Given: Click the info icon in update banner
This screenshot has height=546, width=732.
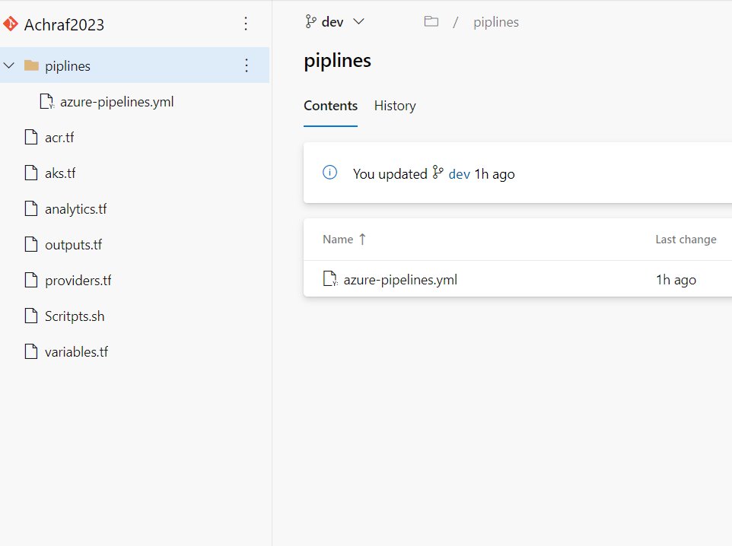Looking at the screenshot, I should click(x=329, y=173).
